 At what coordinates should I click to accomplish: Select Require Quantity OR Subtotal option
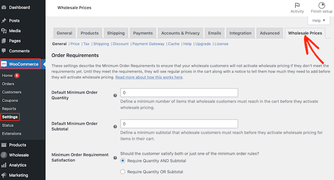pyautogui.click(x=123, y=172)
